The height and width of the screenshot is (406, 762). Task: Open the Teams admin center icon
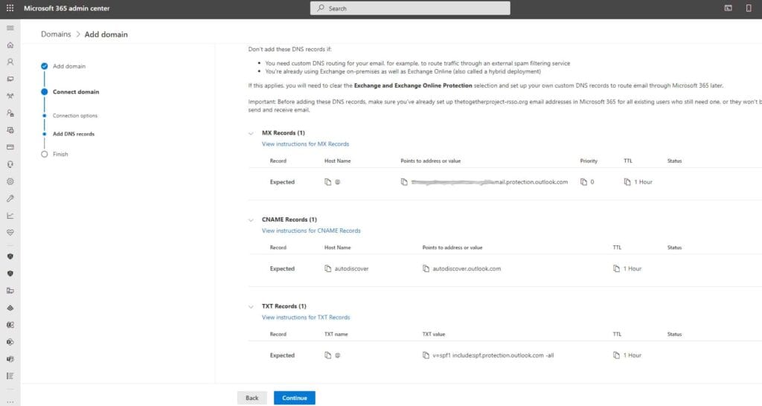10,359
